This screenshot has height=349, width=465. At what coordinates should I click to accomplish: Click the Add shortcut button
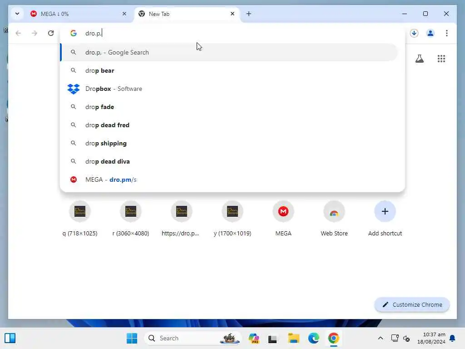tap(385, 219)
